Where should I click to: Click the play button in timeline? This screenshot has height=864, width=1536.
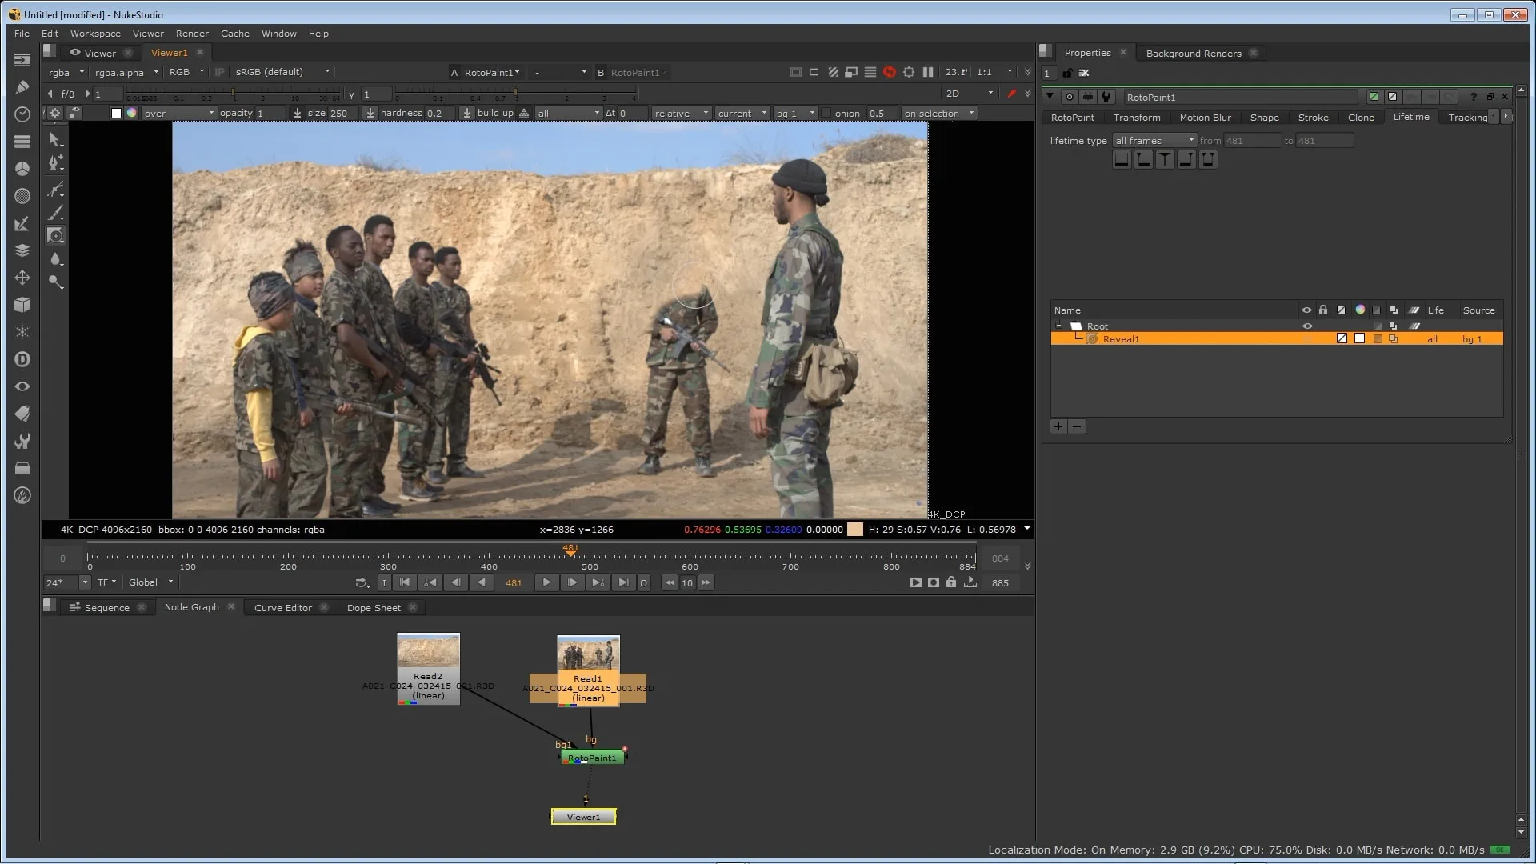pyautogui.click(x=546, y=582)
